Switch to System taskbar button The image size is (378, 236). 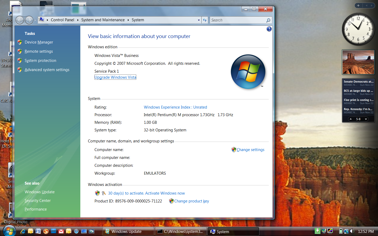[x=233, y=232]
